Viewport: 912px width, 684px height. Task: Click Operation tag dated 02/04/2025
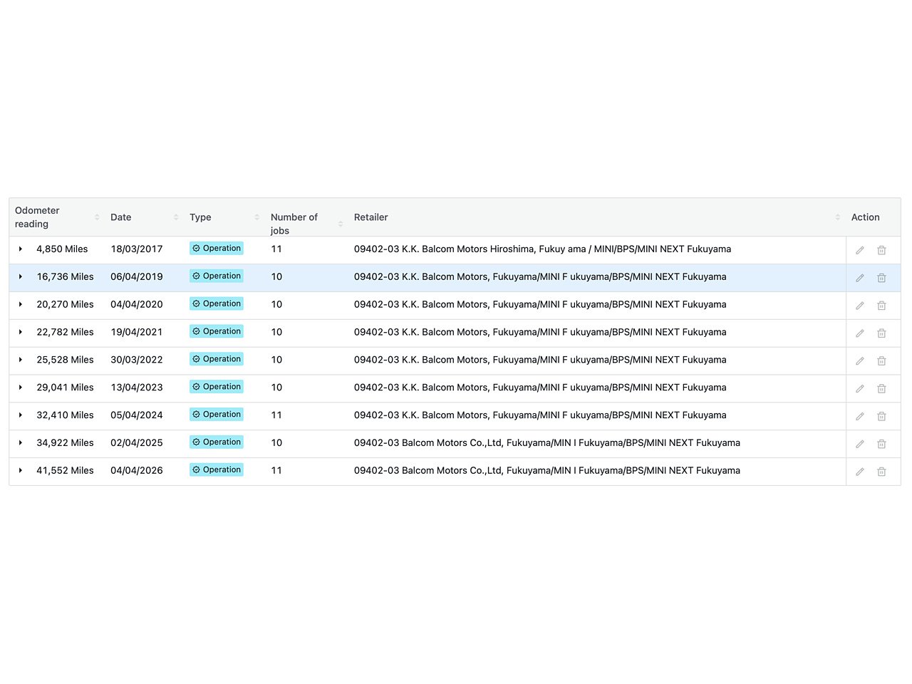tap(217, 442)
